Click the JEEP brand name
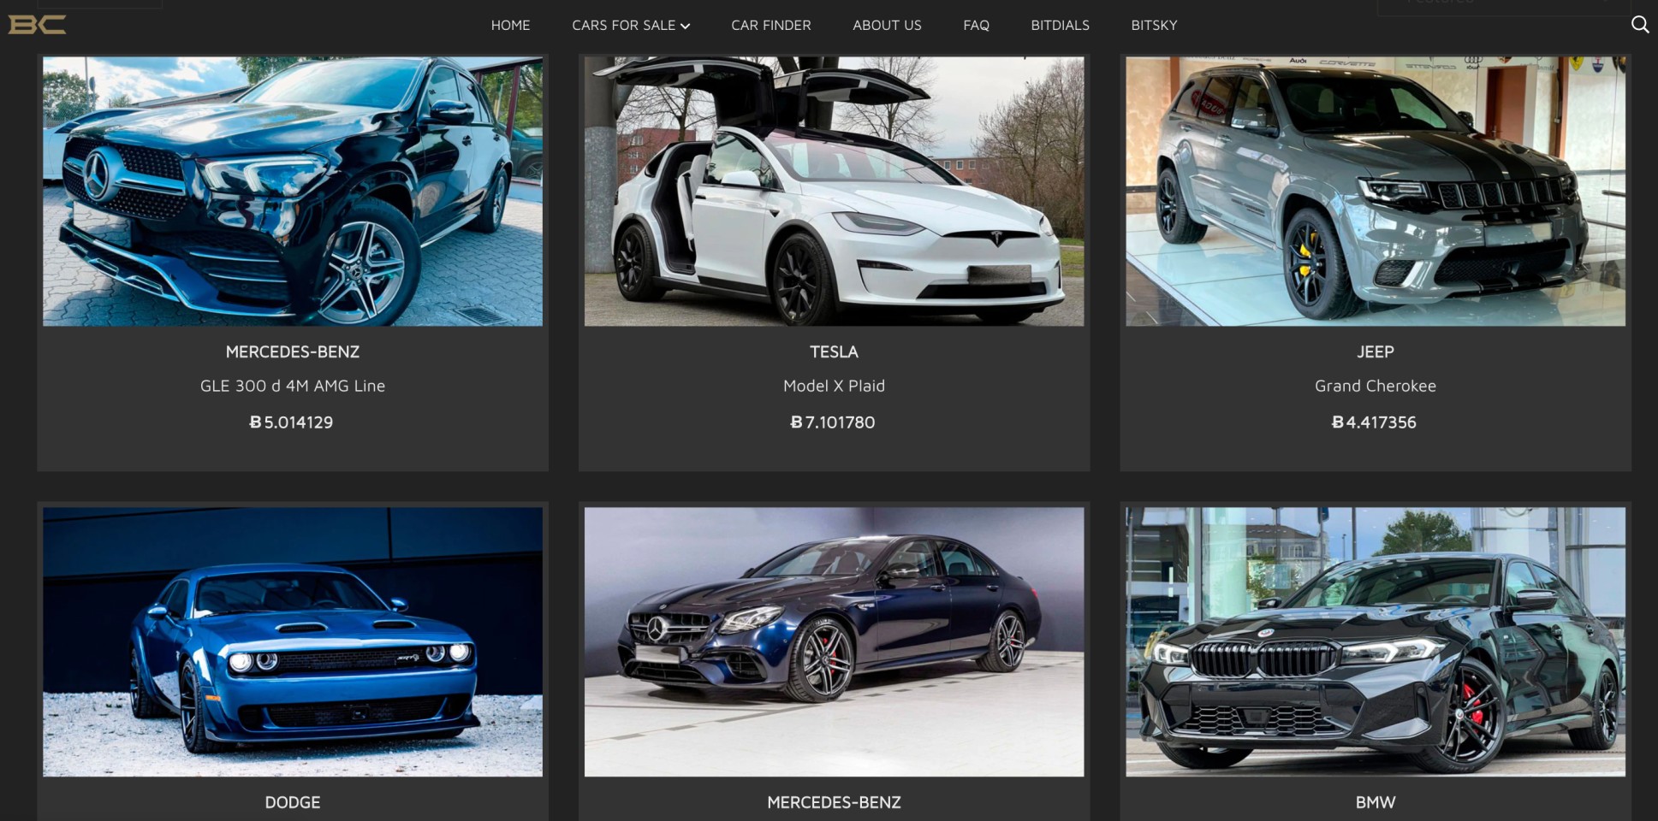Image resolution: width=1658 pixels, height=821 pixels. point(1376,351)
